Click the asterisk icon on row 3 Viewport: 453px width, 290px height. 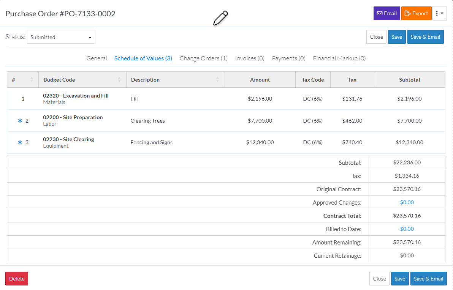20,142
